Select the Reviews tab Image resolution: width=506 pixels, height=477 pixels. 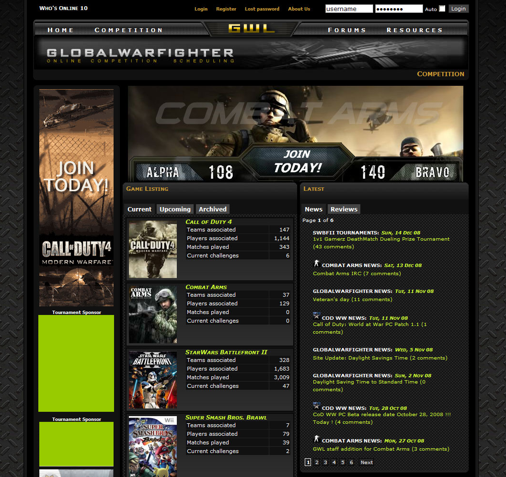pyautogui.click(x=344, y=209)
